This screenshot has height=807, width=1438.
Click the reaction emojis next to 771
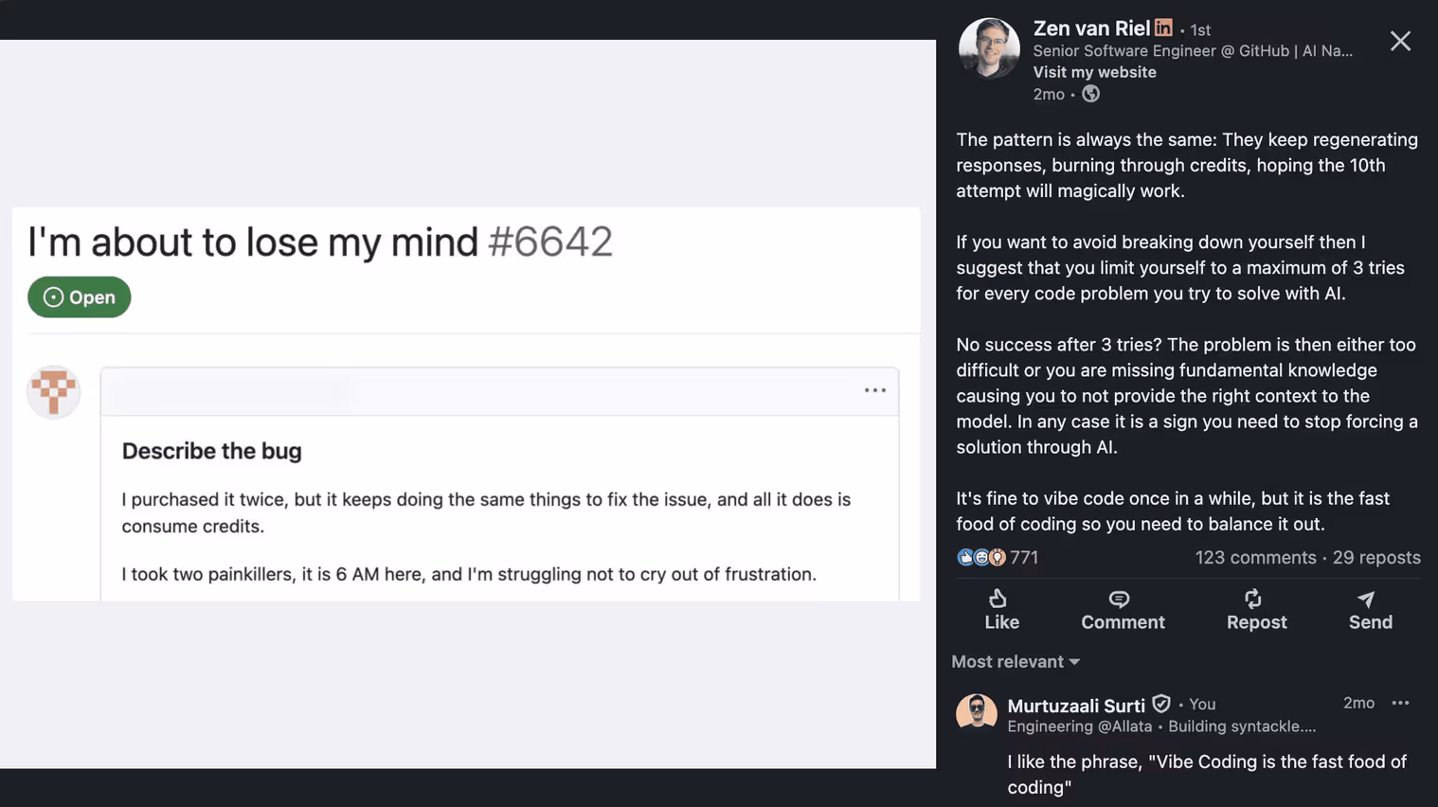(980, 558)
